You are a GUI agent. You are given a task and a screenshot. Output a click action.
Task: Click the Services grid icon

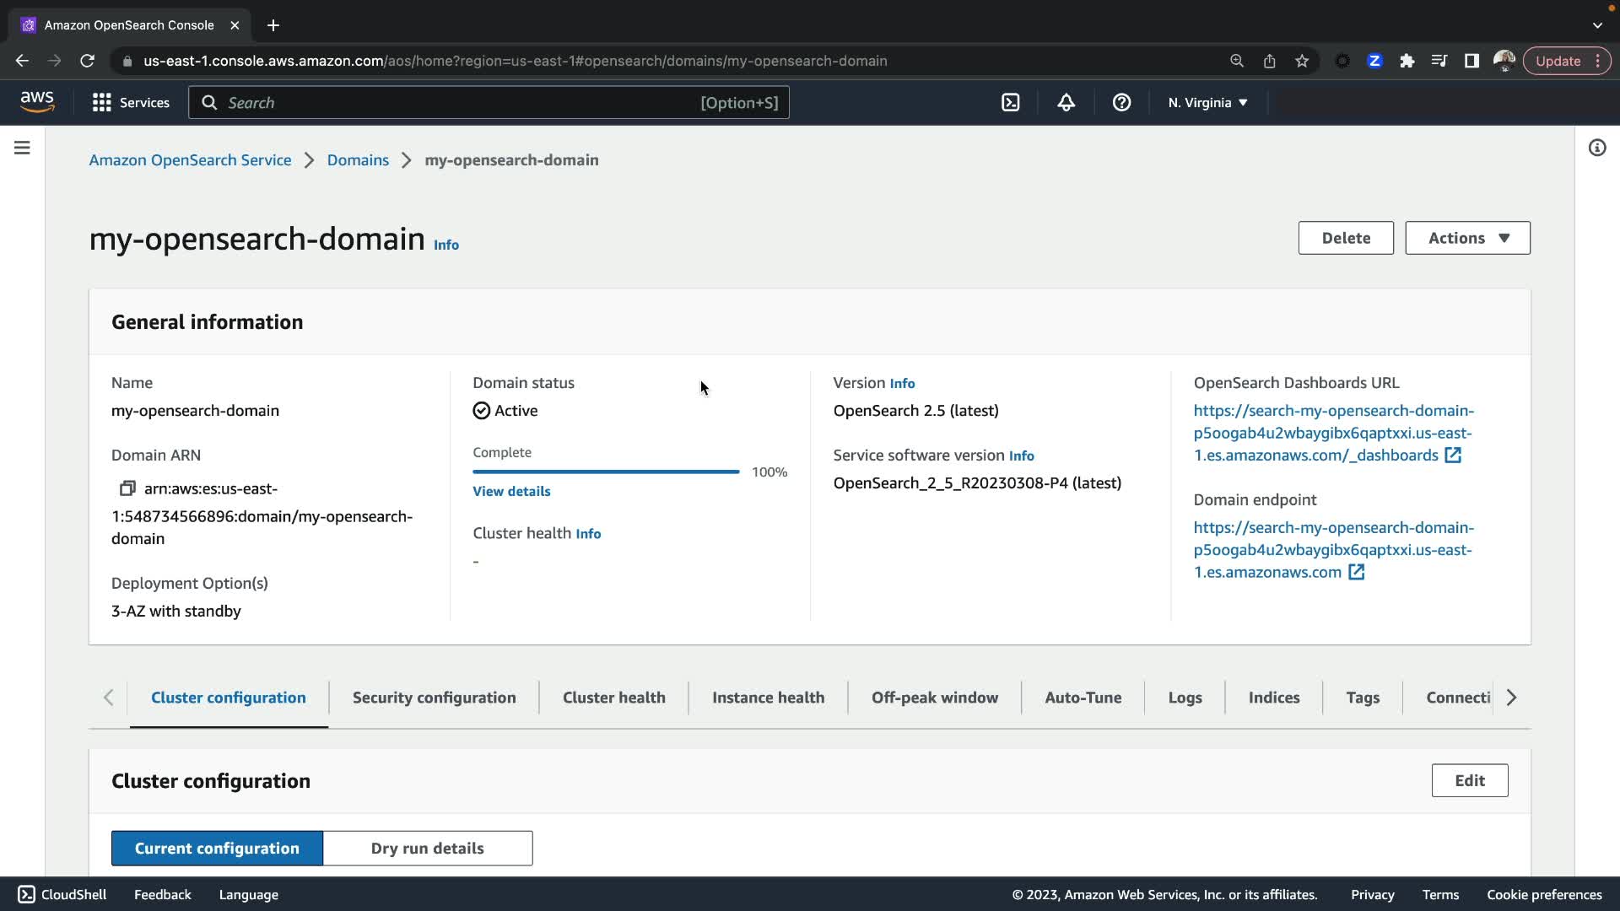tap(102, 102)
